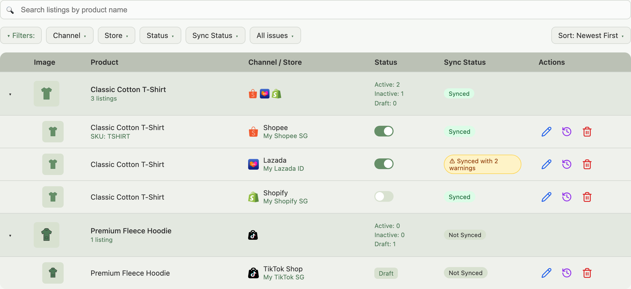Open the Store filter dropdown

click(117, 35)
